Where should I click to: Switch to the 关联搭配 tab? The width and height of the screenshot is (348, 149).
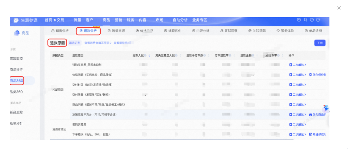pyautogui.click(x=257, y=31)
